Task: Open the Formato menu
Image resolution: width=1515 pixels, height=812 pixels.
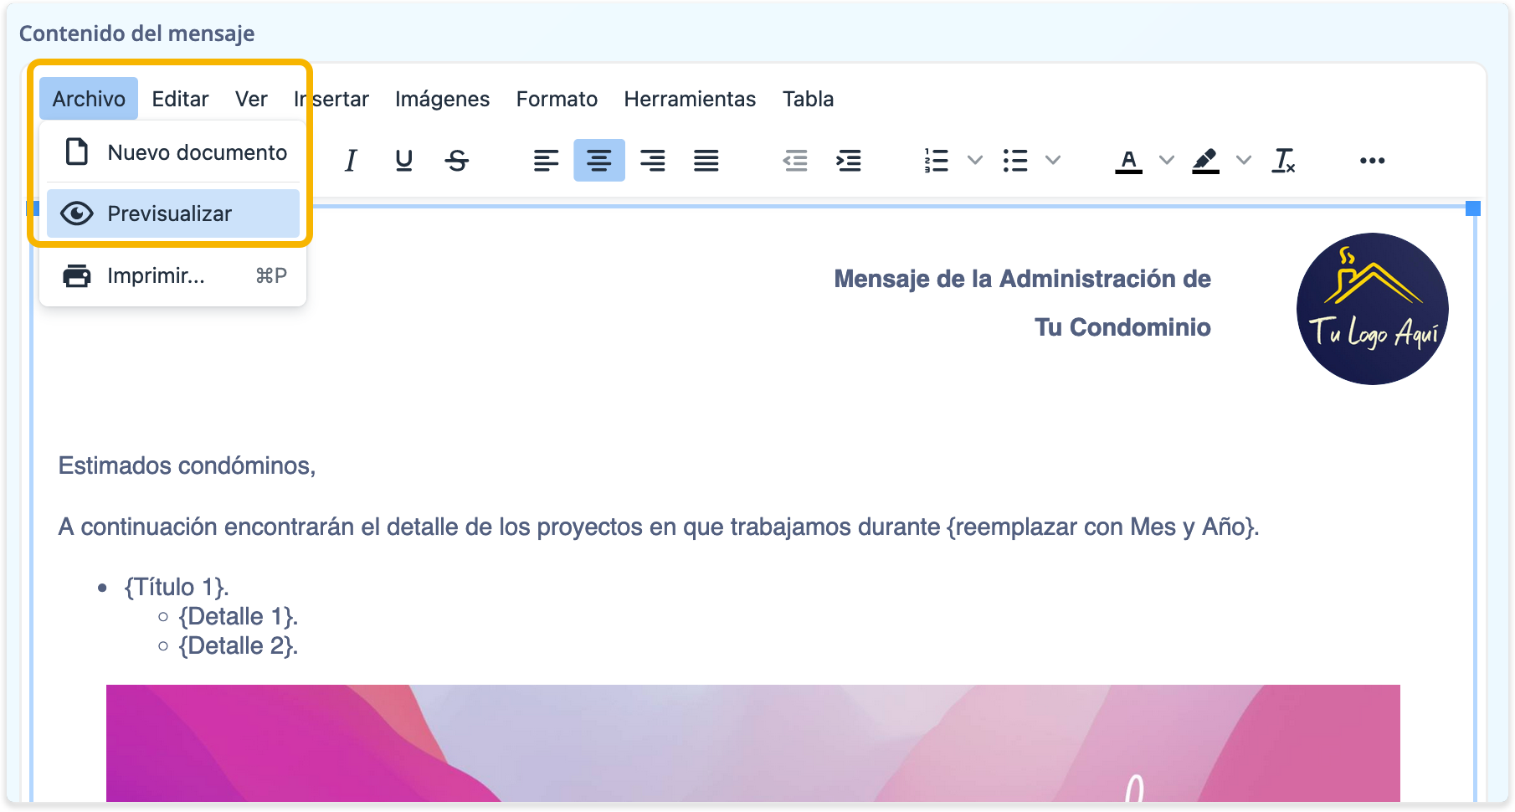Action: pyautogui.click(x=557, y=99)
